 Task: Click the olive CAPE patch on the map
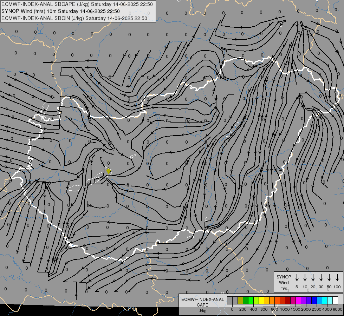tap(109, 171)
